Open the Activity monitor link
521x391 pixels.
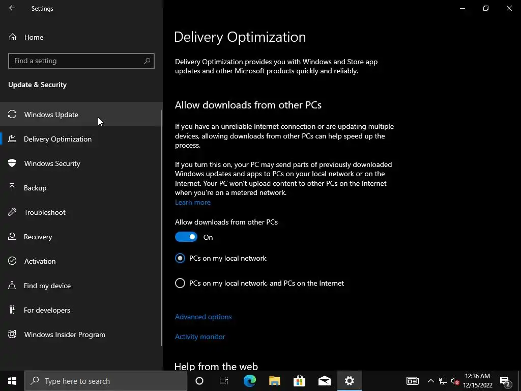pyautogui.click(x=200, y=337)
